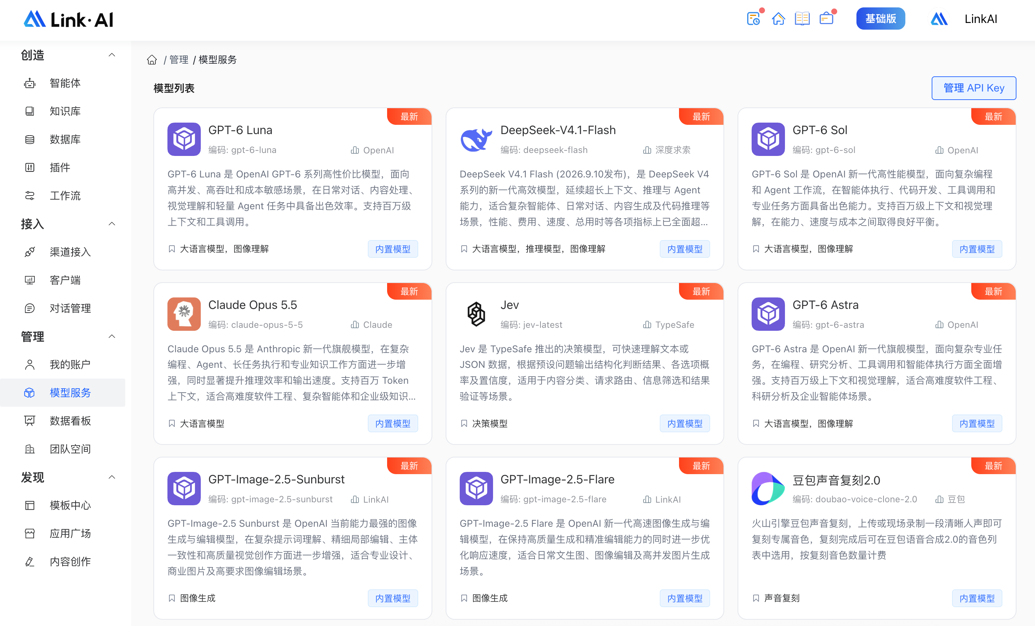Click the DeepSeek whale logo
This screenshot has height=626, width=1035.
(x=476, y=139)
